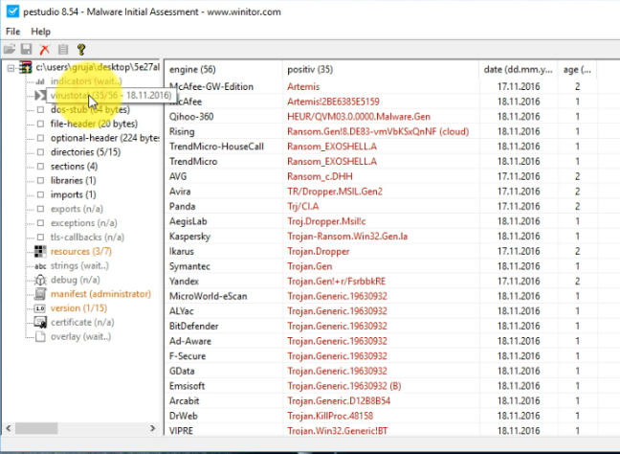This screenshot has height=454, width=620.
Task: Click the debug bug icon in tree
Action: (x=39, y=280)
